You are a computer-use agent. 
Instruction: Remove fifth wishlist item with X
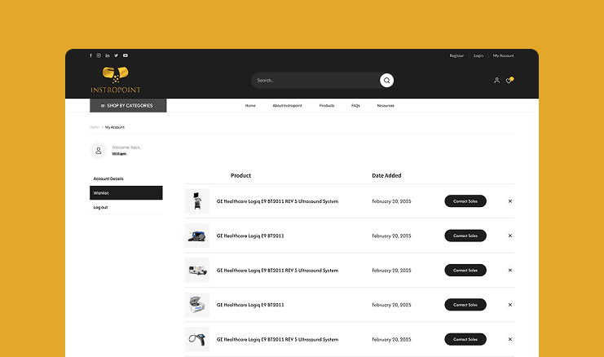coord(510,339)
